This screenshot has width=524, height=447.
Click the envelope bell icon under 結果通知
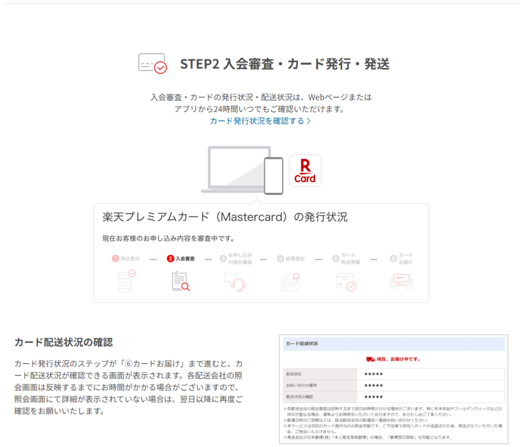tap(291, 282)
